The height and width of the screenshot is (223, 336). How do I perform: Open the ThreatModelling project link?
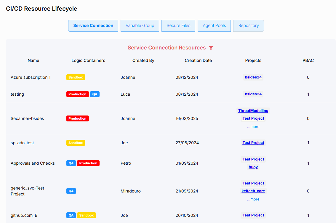(253, 111)
